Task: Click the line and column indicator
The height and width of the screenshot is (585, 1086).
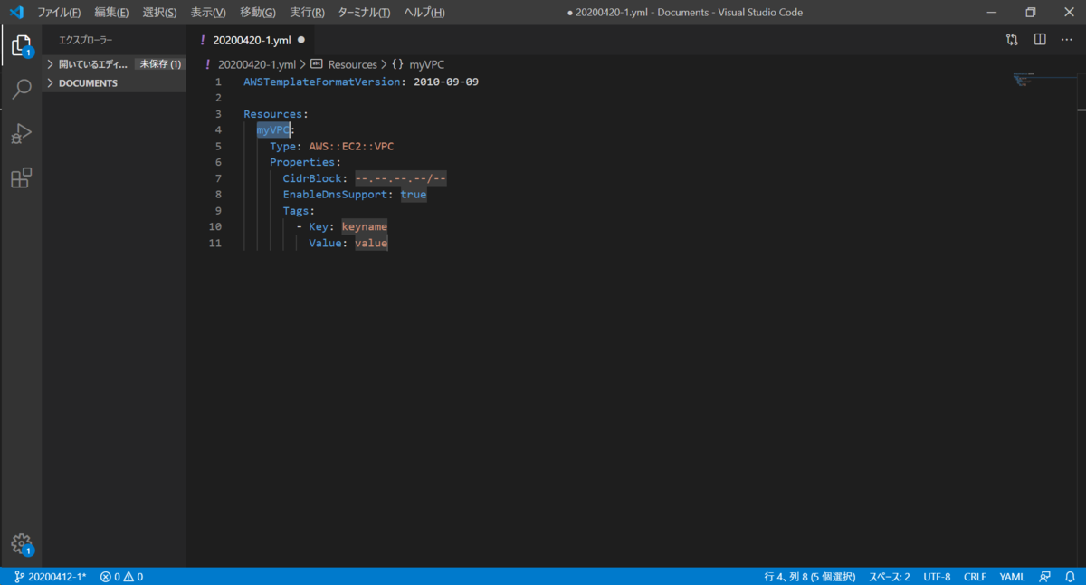Action: [x=810, y=577]
